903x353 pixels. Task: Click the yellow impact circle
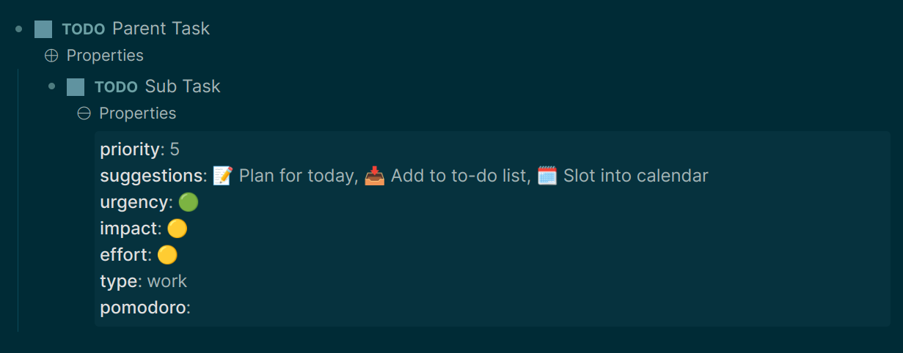[x=177, y=228]
